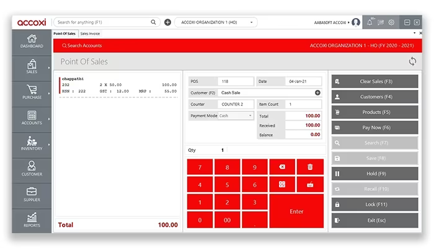Click the user profile avatar
Screen dimensions: 434x248
coord(356,22)
